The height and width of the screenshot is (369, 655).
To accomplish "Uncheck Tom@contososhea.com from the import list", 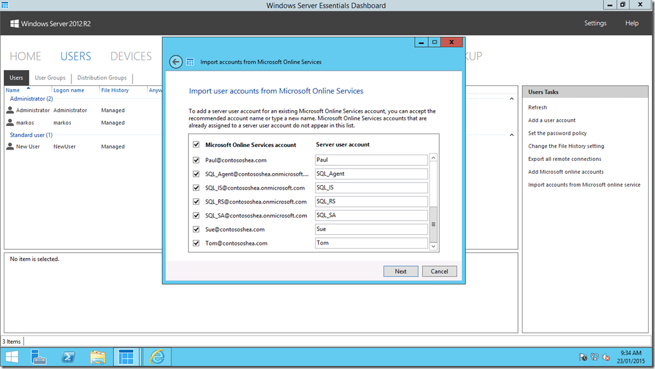I will pos(196,242).
